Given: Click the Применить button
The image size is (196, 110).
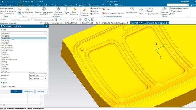Looking at the screenshot, I should [x=29, y=92].
